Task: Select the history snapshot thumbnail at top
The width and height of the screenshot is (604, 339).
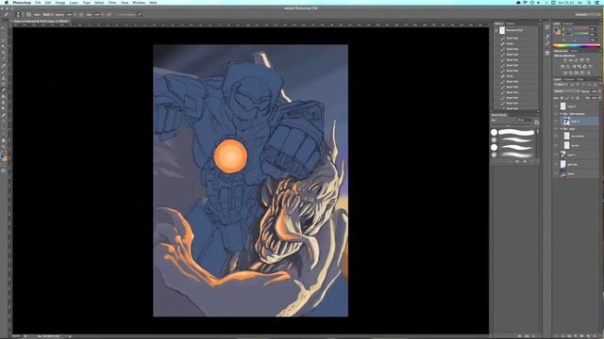Action: (502, 30)
